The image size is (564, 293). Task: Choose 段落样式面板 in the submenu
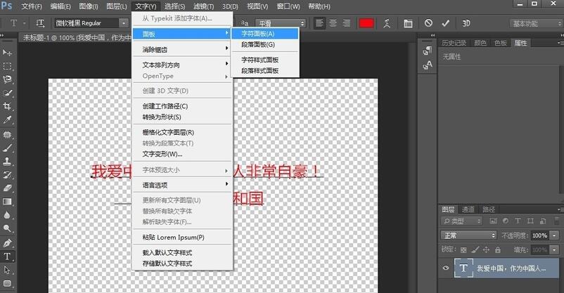[264, 70]
